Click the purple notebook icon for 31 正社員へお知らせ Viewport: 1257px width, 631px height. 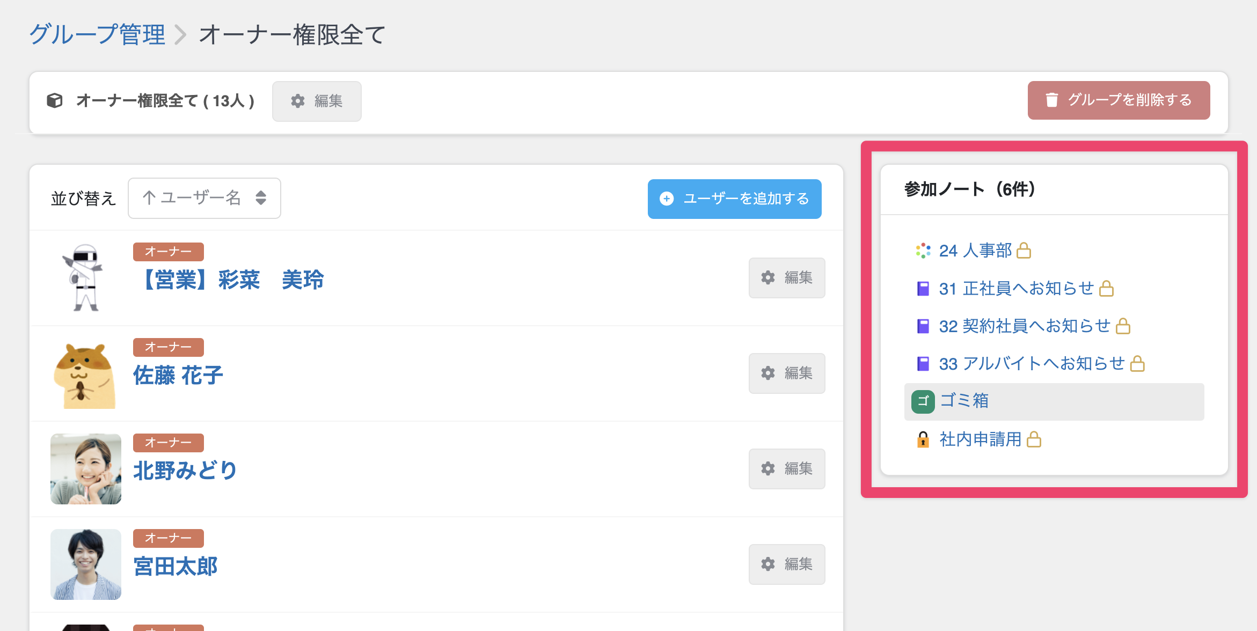click(x=923, y=289)
